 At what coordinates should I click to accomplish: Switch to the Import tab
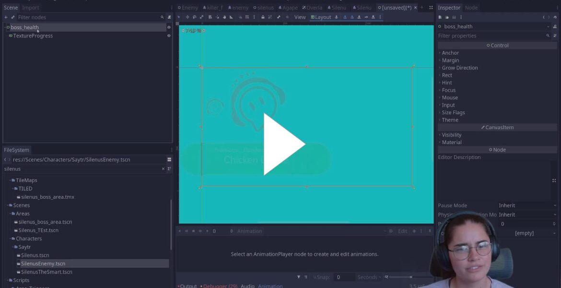coord(31,8)
